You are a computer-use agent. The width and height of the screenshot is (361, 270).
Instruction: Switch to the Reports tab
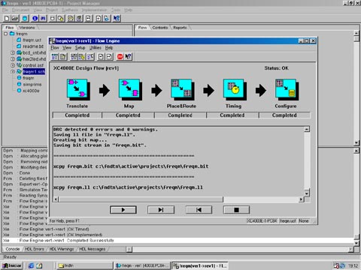click(x=180, y=28)
